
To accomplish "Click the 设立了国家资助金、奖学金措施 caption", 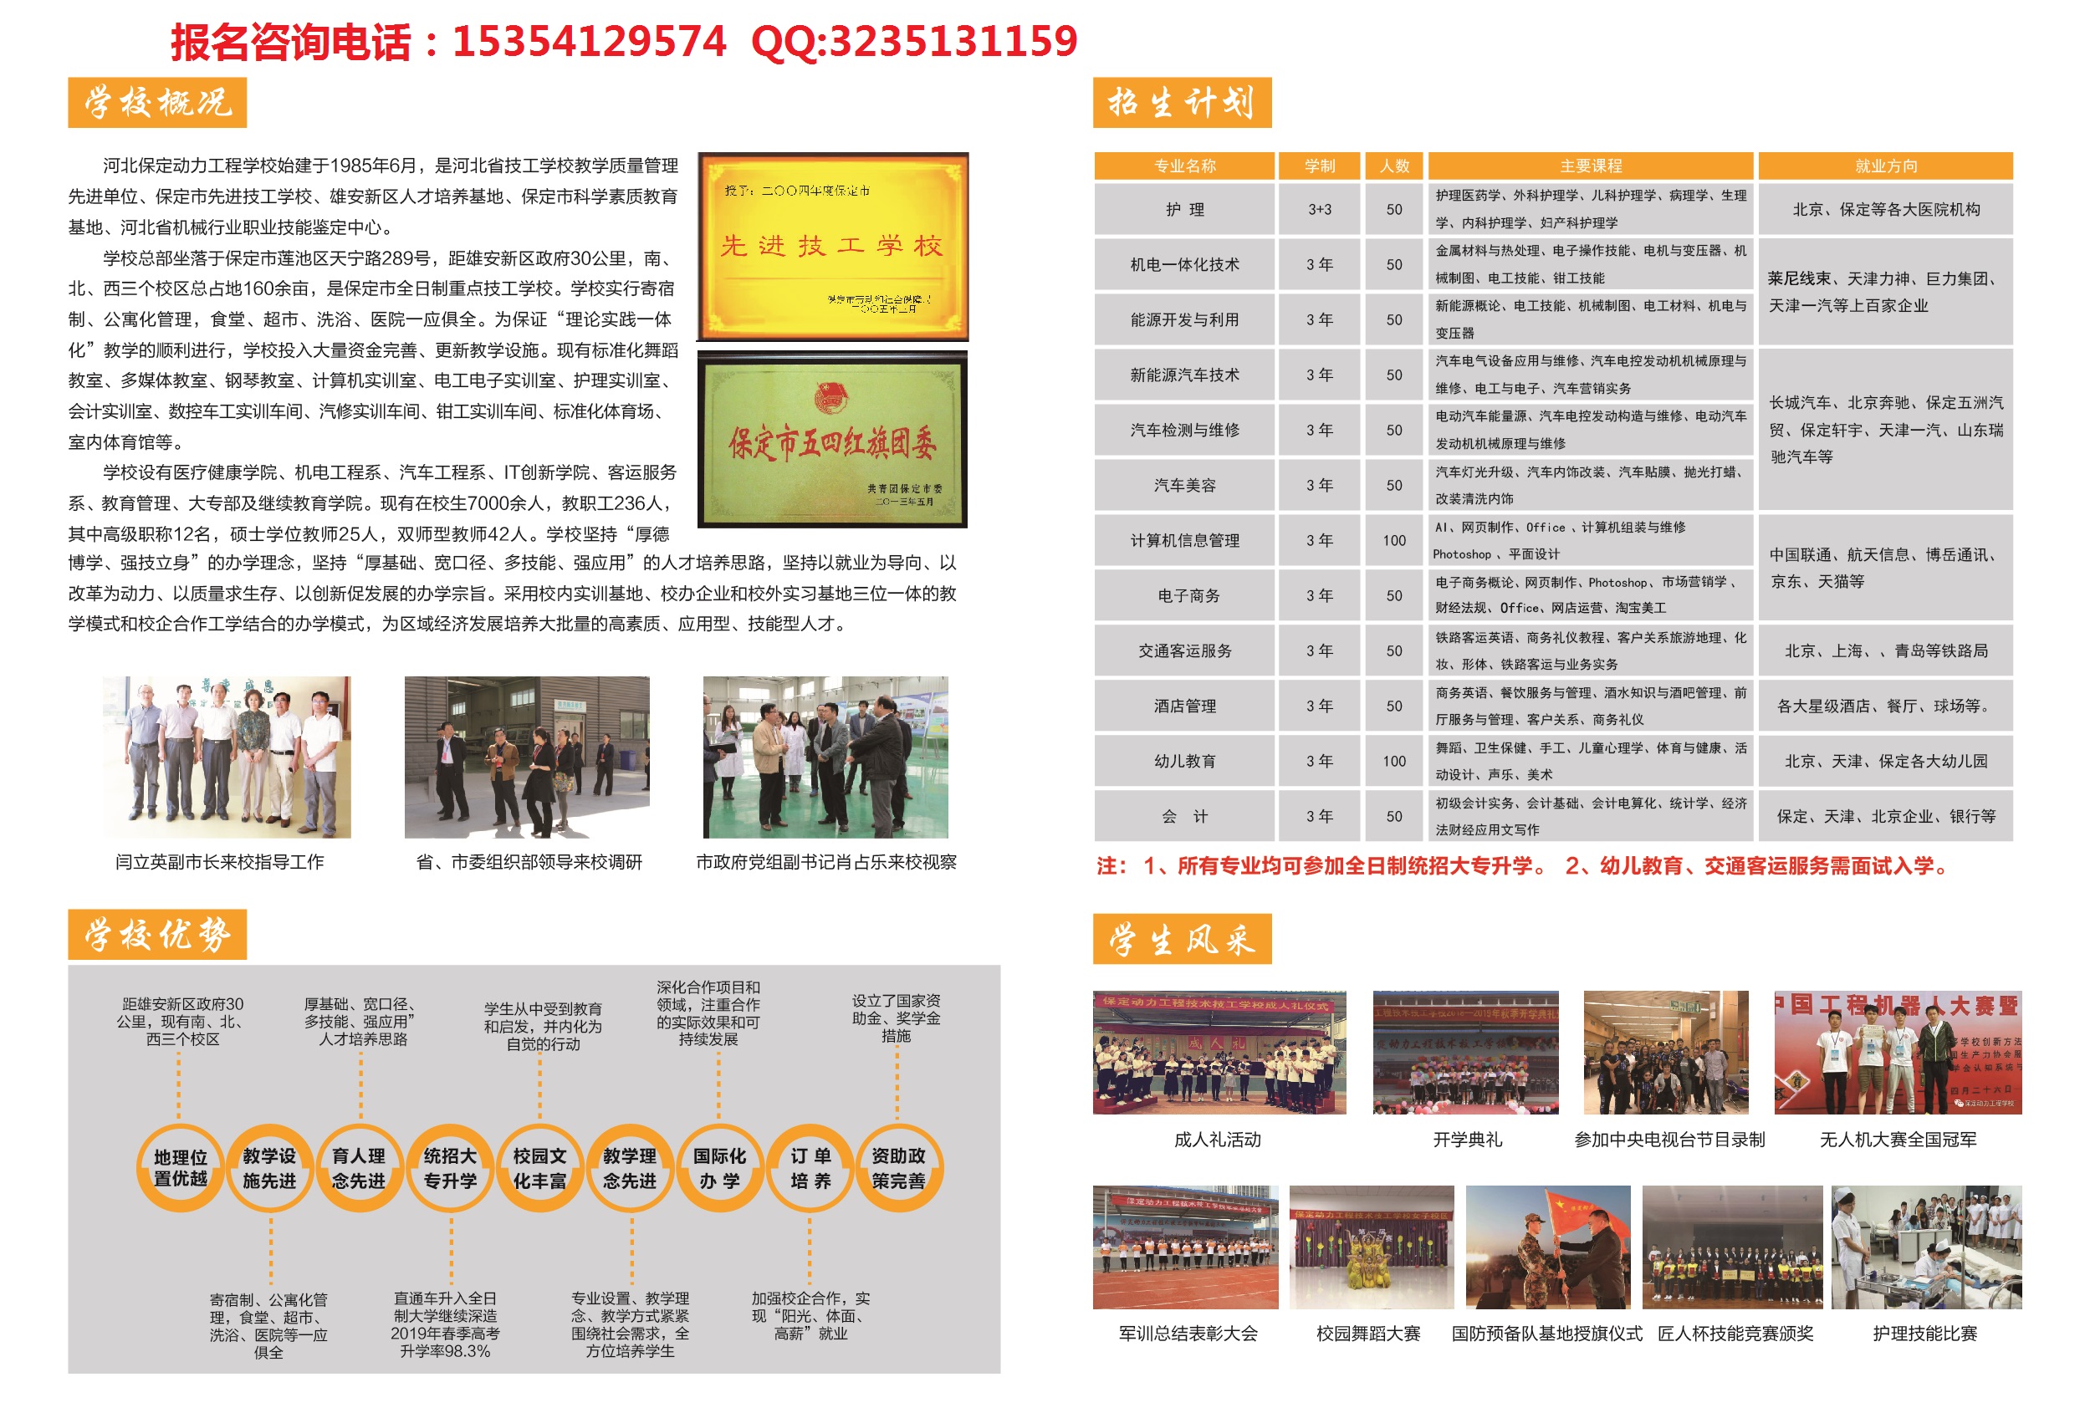I will 897,1018.
